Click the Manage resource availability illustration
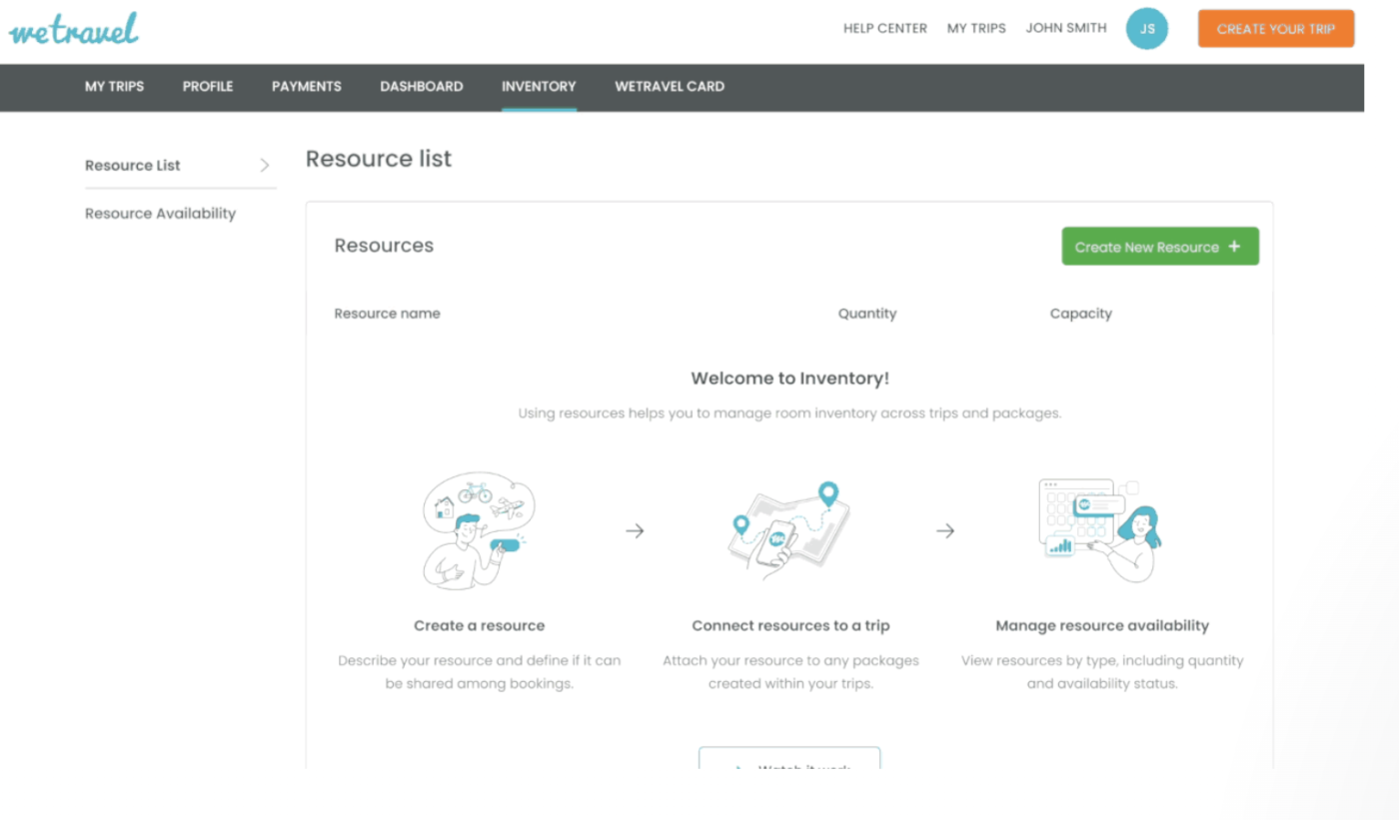 (x=1101, y=529)
